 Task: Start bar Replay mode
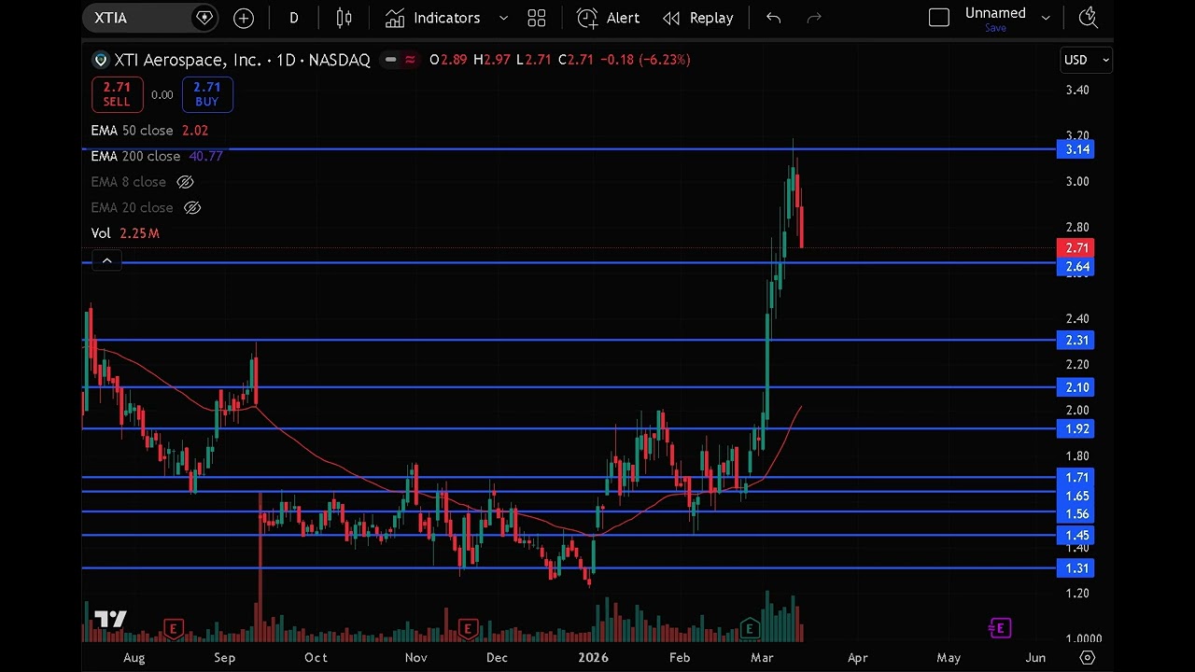pos(698,18)
